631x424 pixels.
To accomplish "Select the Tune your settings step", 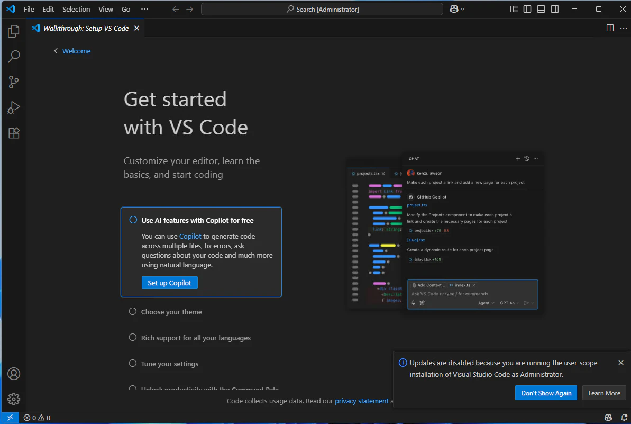I will (x=163, y=364).
